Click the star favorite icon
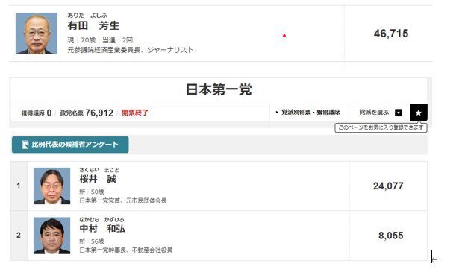This screenshot has width=456, height=275. pyautogui.click(x=419, y=113)
